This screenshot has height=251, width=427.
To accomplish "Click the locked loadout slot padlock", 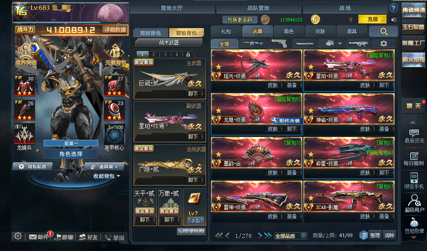I will tap(188, 54).
